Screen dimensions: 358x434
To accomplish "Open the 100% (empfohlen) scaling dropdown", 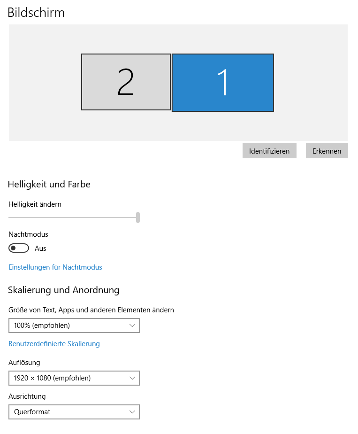I will pos(74,325).
